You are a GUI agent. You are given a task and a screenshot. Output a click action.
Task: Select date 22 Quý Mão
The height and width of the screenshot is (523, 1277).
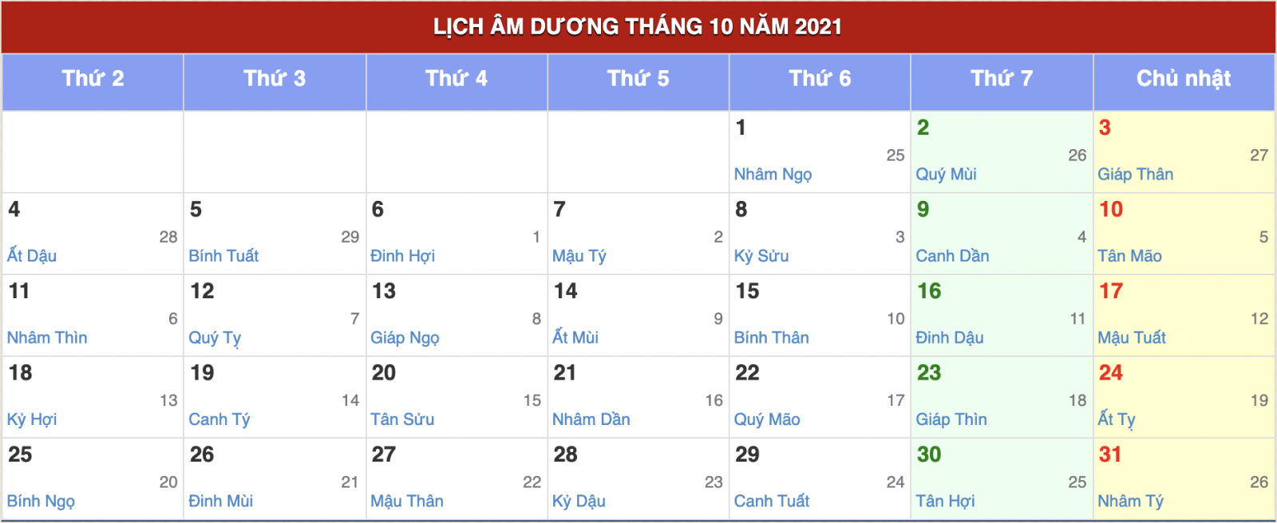point(820,397)
